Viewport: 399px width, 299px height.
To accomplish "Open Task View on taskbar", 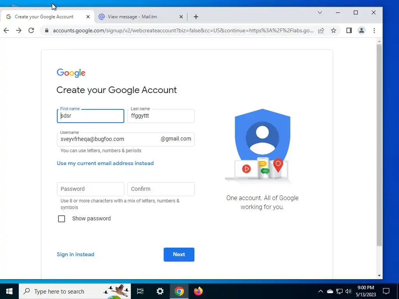I will click(140, 291).
